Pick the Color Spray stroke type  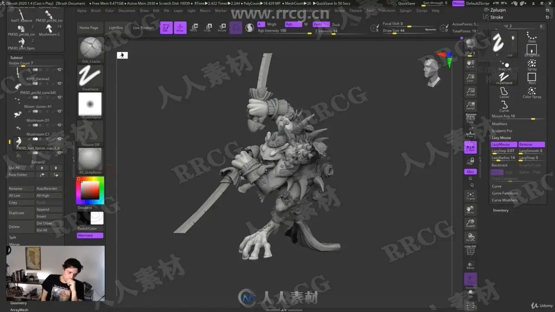coord(532,93)
